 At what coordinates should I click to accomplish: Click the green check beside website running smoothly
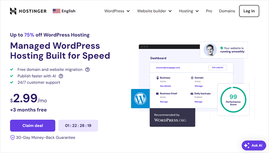[222, 48]
